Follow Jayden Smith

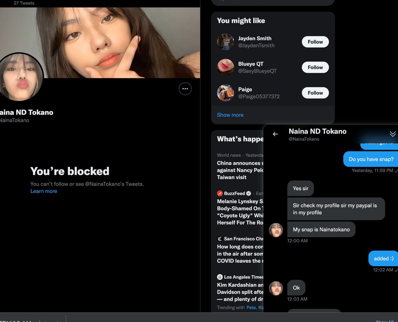(x=315, y=42)
